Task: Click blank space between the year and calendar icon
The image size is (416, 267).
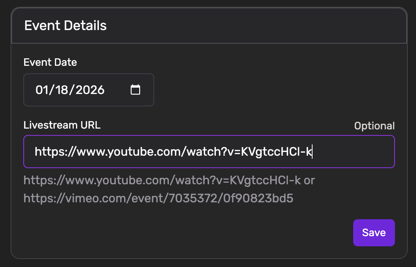Action: pyautogui.click(x=117, y=90)
